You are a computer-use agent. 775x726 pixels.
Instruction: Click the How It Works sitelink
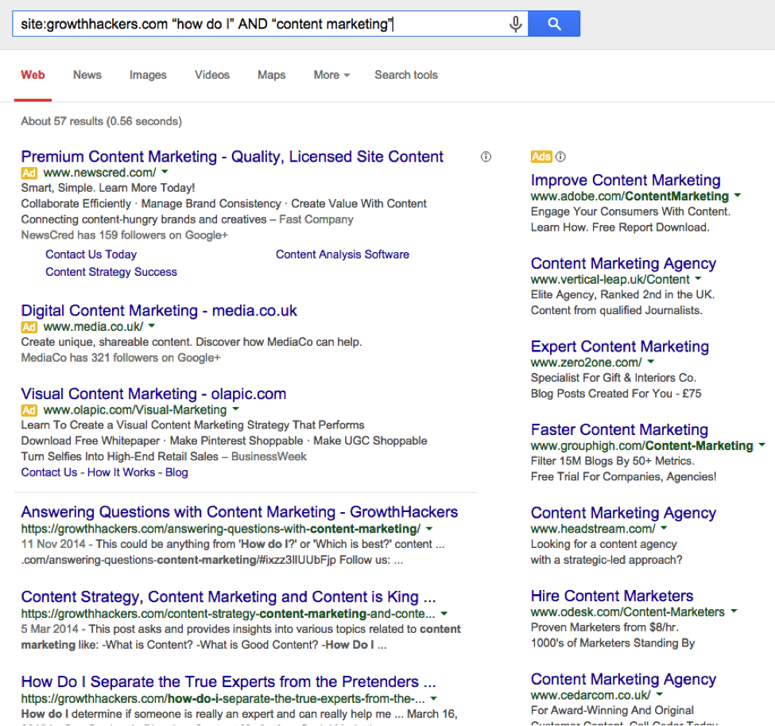click(x=121, y=472)
